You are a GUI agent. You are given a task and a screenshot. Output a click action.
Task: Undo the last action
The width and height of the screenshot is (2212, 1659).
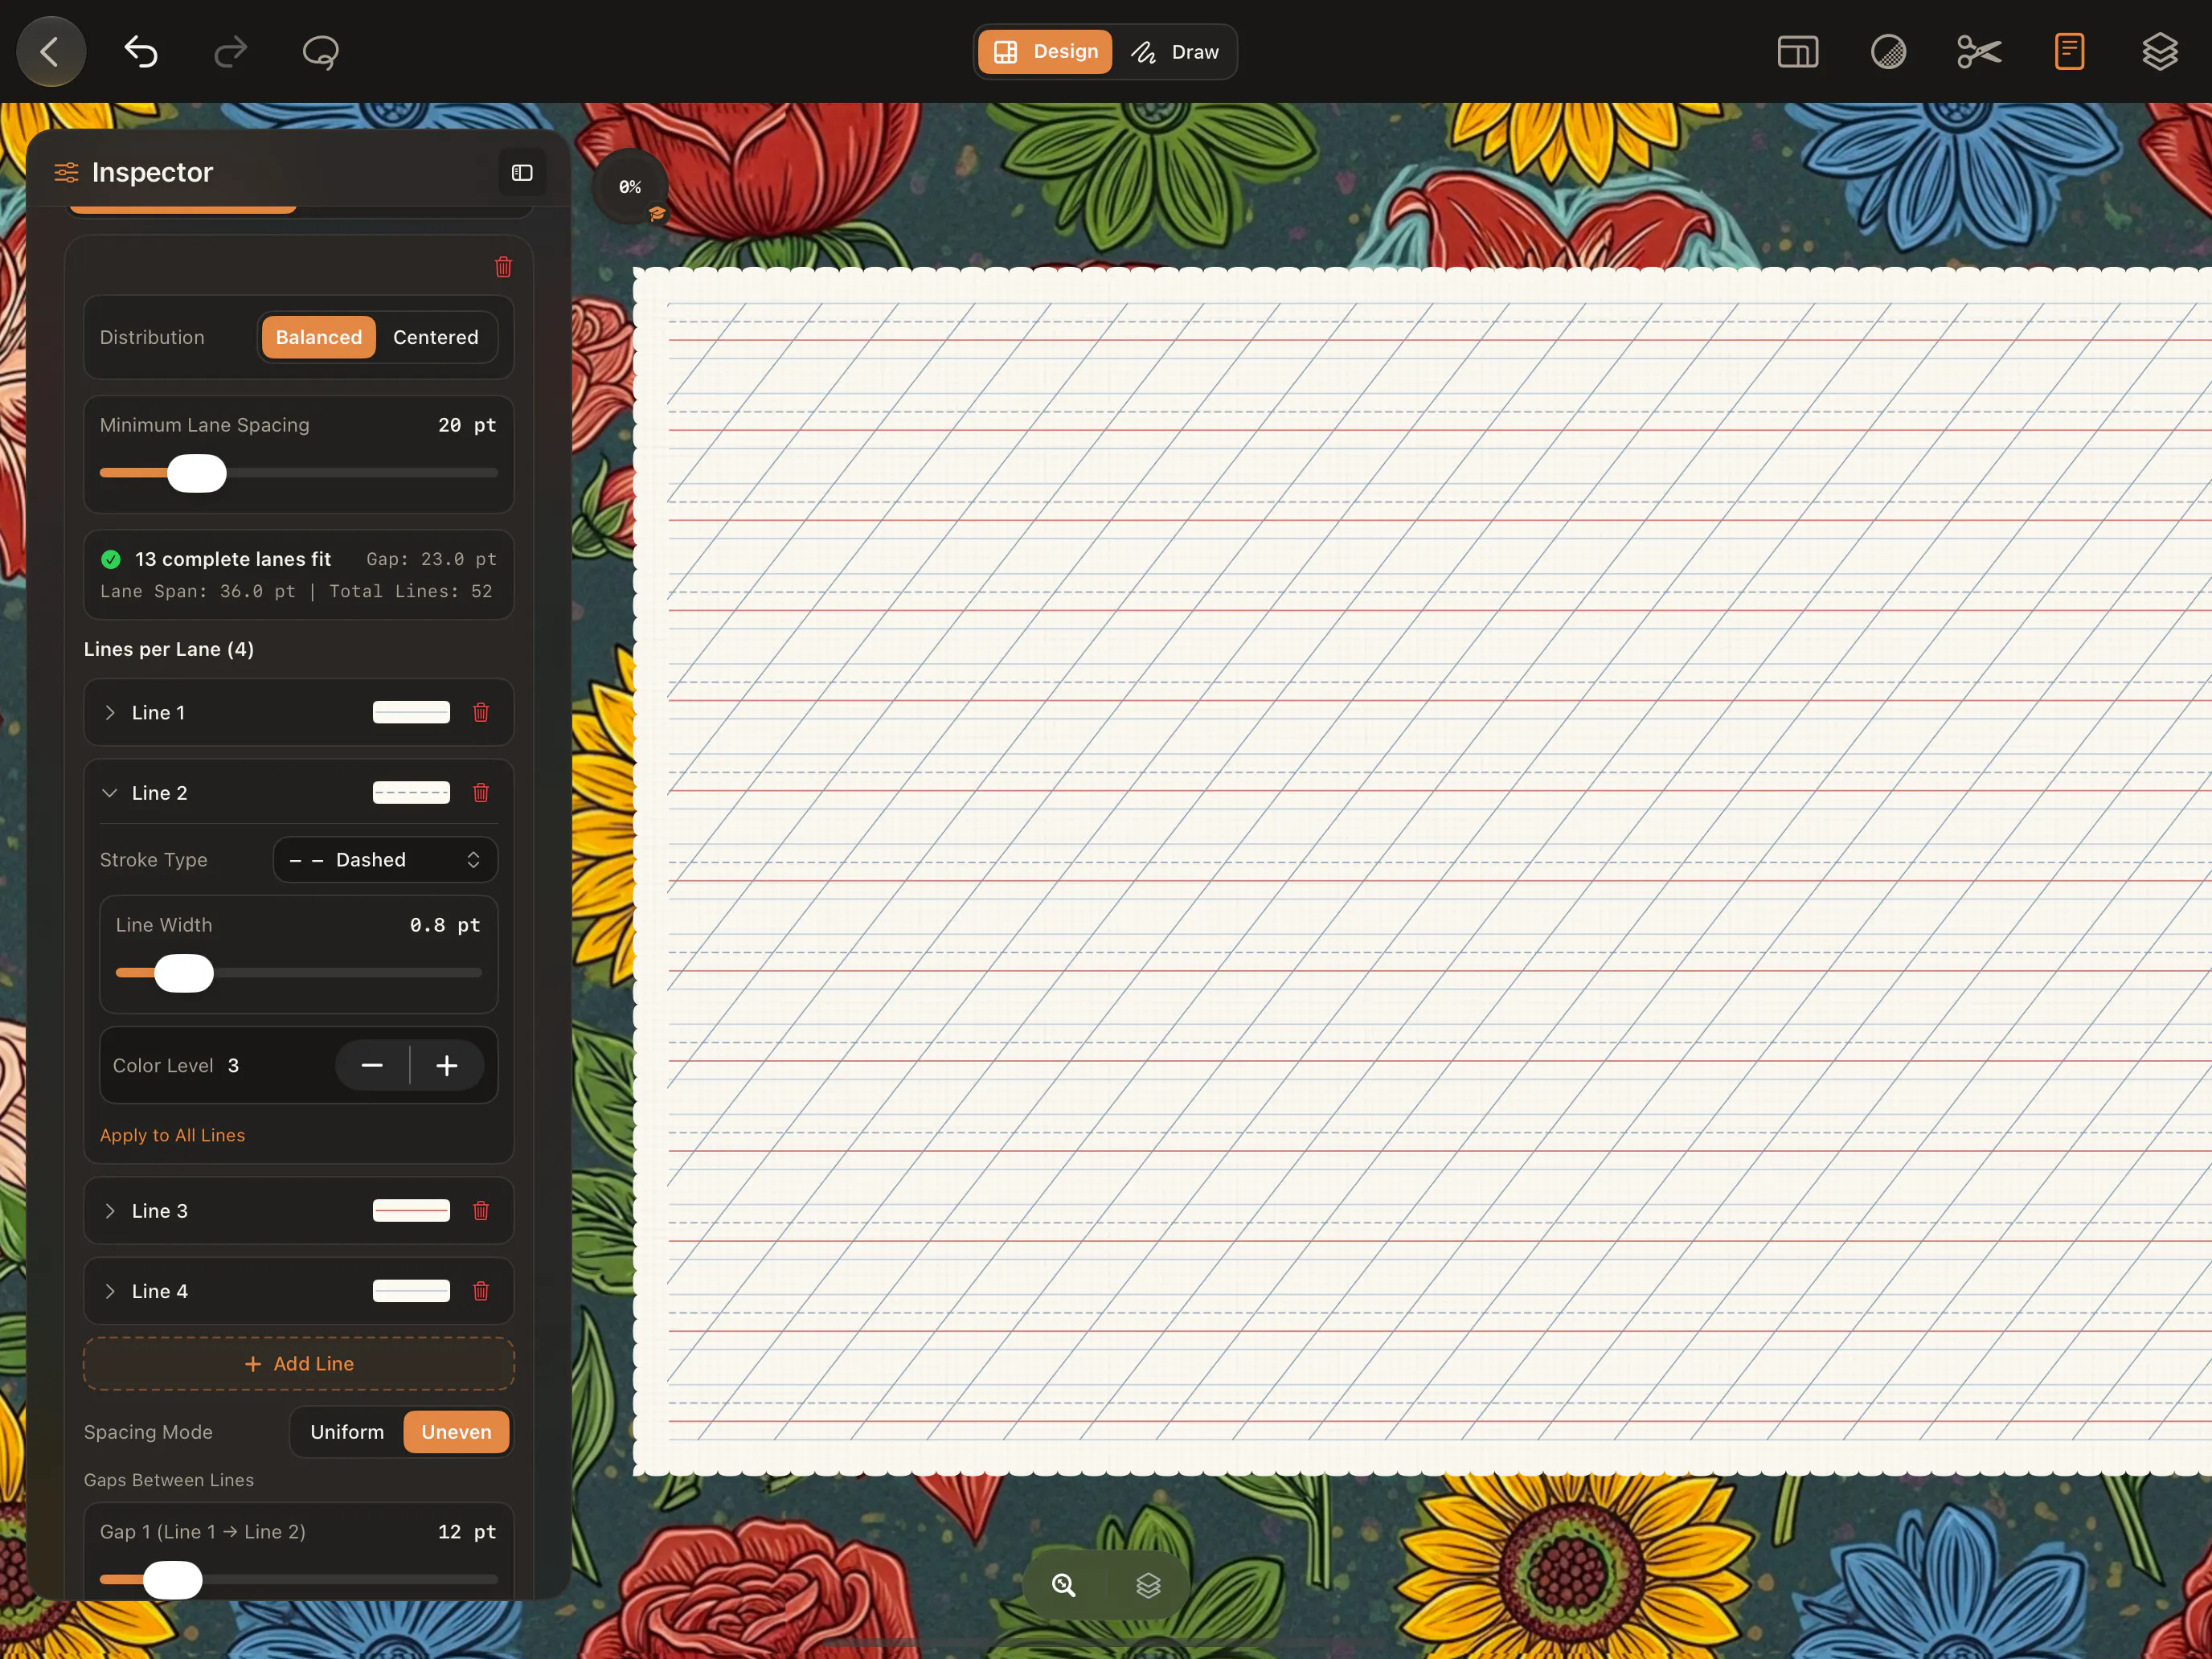[140, 51]
